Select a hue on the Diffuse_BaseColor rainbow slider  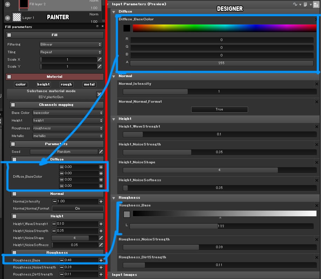225,28
